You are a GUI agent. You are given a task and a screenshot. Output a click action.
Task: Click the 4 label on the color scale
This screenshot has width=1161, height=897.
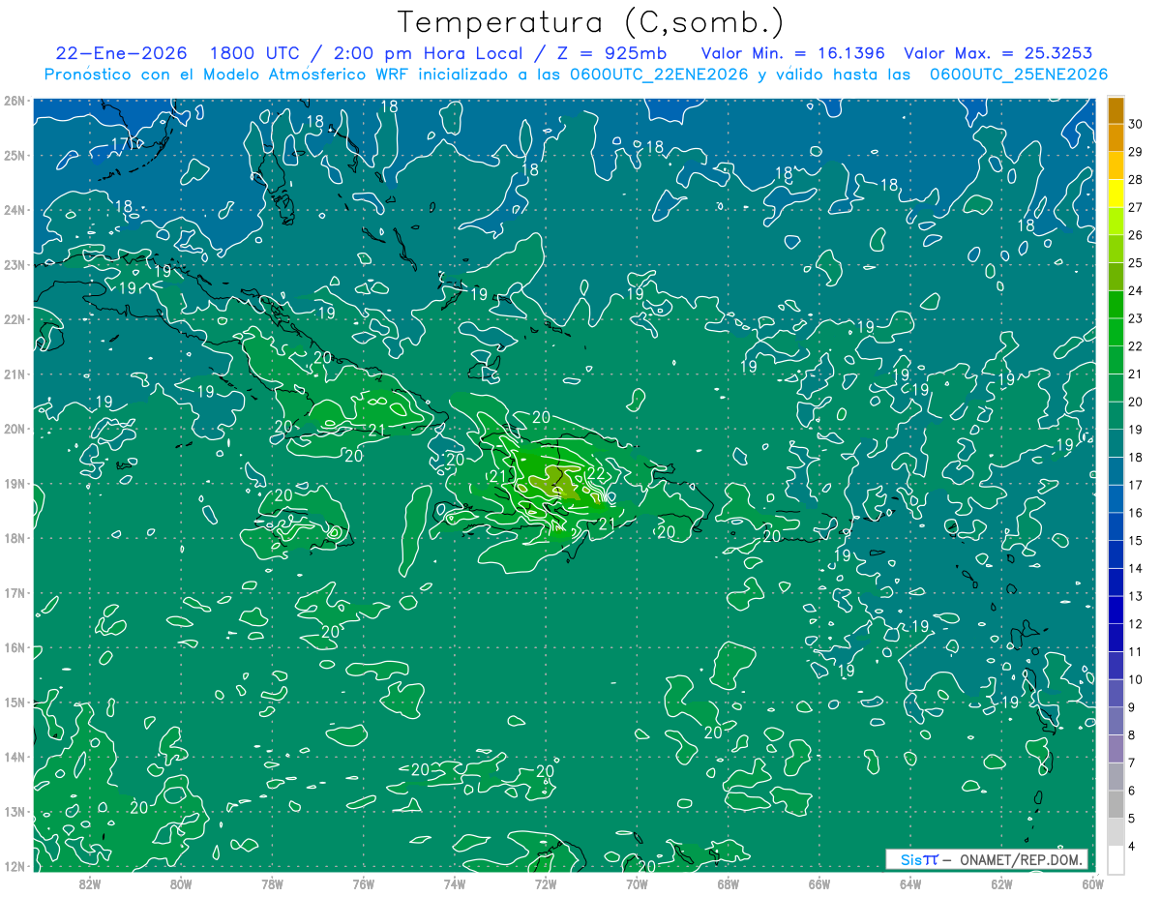point(1133,847)
